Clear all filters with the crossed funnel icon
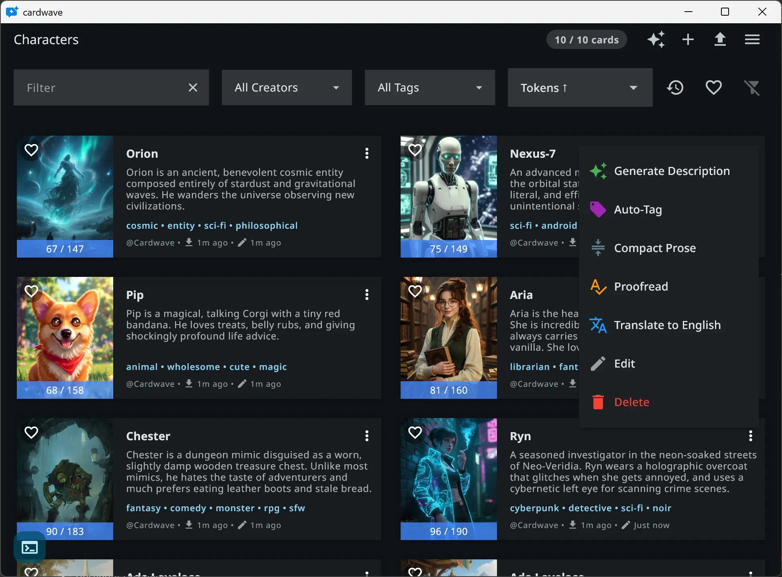Image resolution: width=782 pixels, height=577 pixels. coord(752,87)
